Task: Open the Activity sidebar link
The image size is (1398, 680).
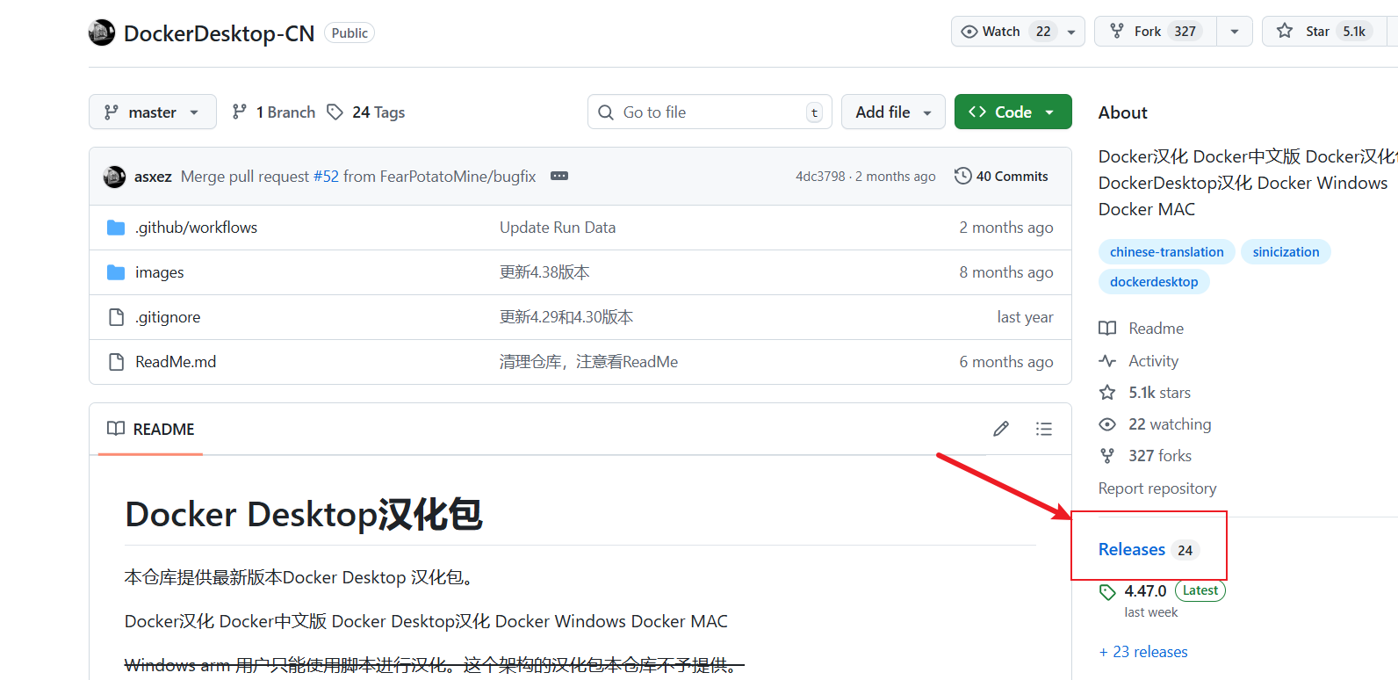Action: (1154, 361)
